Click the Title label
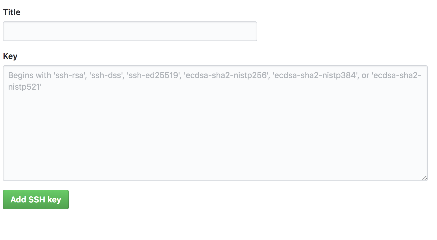The image size is (437, 240). click(12, 12)
